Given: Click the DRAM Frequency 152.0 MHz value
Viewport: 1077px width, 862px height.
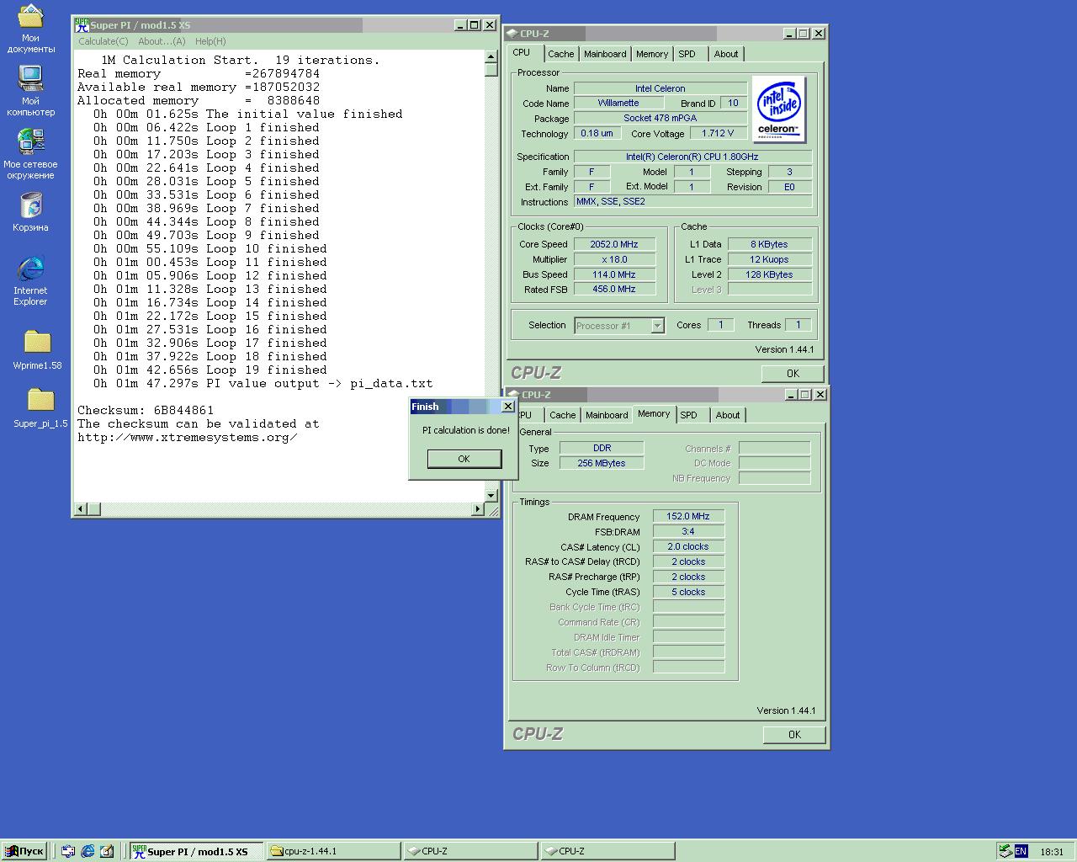Looking at the screenshot, I should point(688,517).
